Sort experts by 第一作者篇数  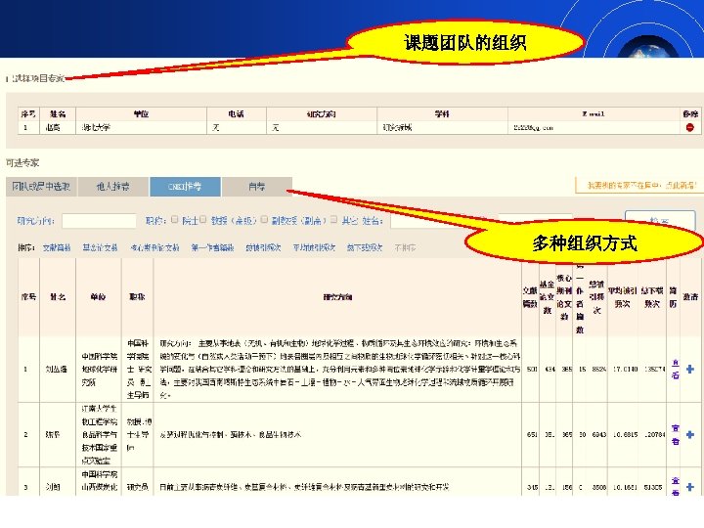[212, 247]
